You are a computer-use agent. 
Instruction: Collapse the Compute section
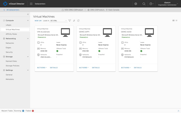point(28,21)
